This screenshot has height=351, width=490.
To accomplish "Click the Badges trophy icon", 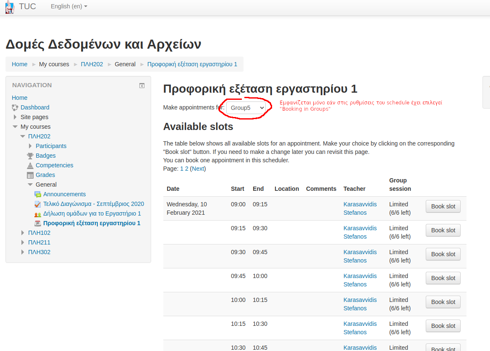I will tap(30, 156).
